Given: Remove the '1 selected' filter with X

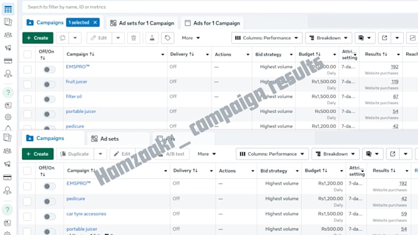Looking at the screenshot, I should [x=95, y=23].
